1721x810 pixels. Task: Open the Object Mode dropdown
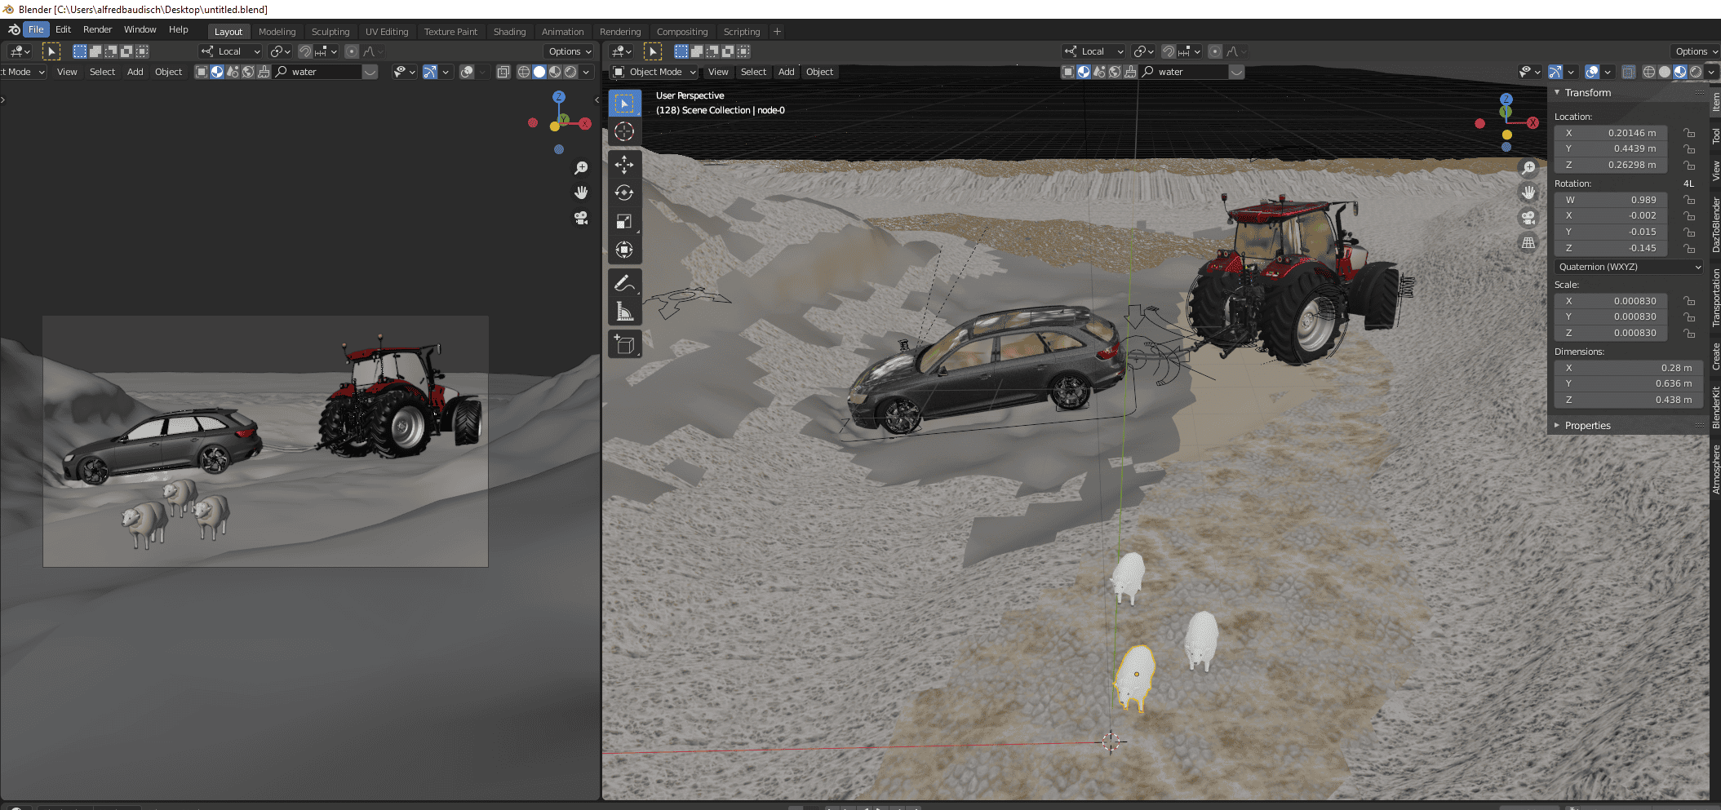(654, 72)
